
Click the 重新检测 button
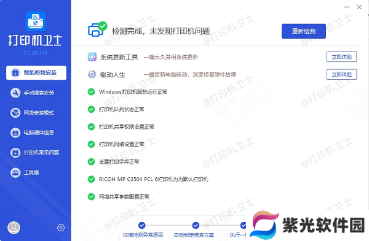tap(304, 31)
